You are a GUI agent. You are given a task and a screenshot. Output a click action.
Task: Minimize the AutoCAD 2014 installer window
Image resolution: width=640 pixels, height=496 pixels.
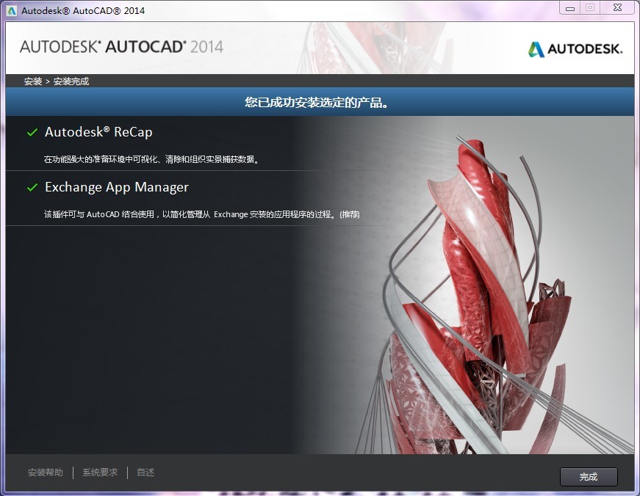(x=570, y=8)
